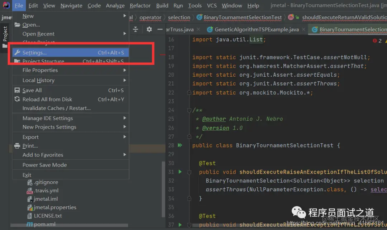The height and width of the screenshot is (230, 387).
Task: Choose Save All in the File menu
Action: [71, 90]
